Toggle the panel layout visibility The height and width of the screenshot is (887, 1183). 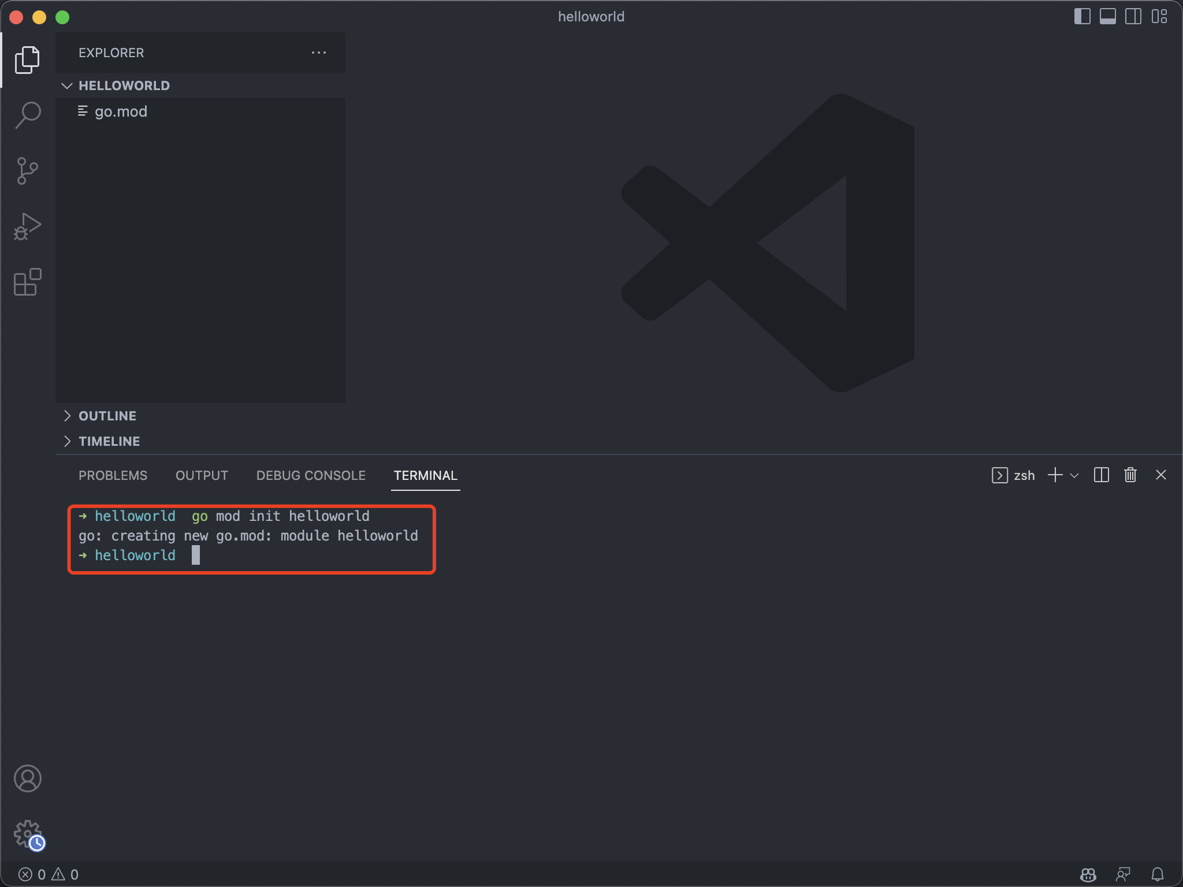click(x=1107, y=16)
